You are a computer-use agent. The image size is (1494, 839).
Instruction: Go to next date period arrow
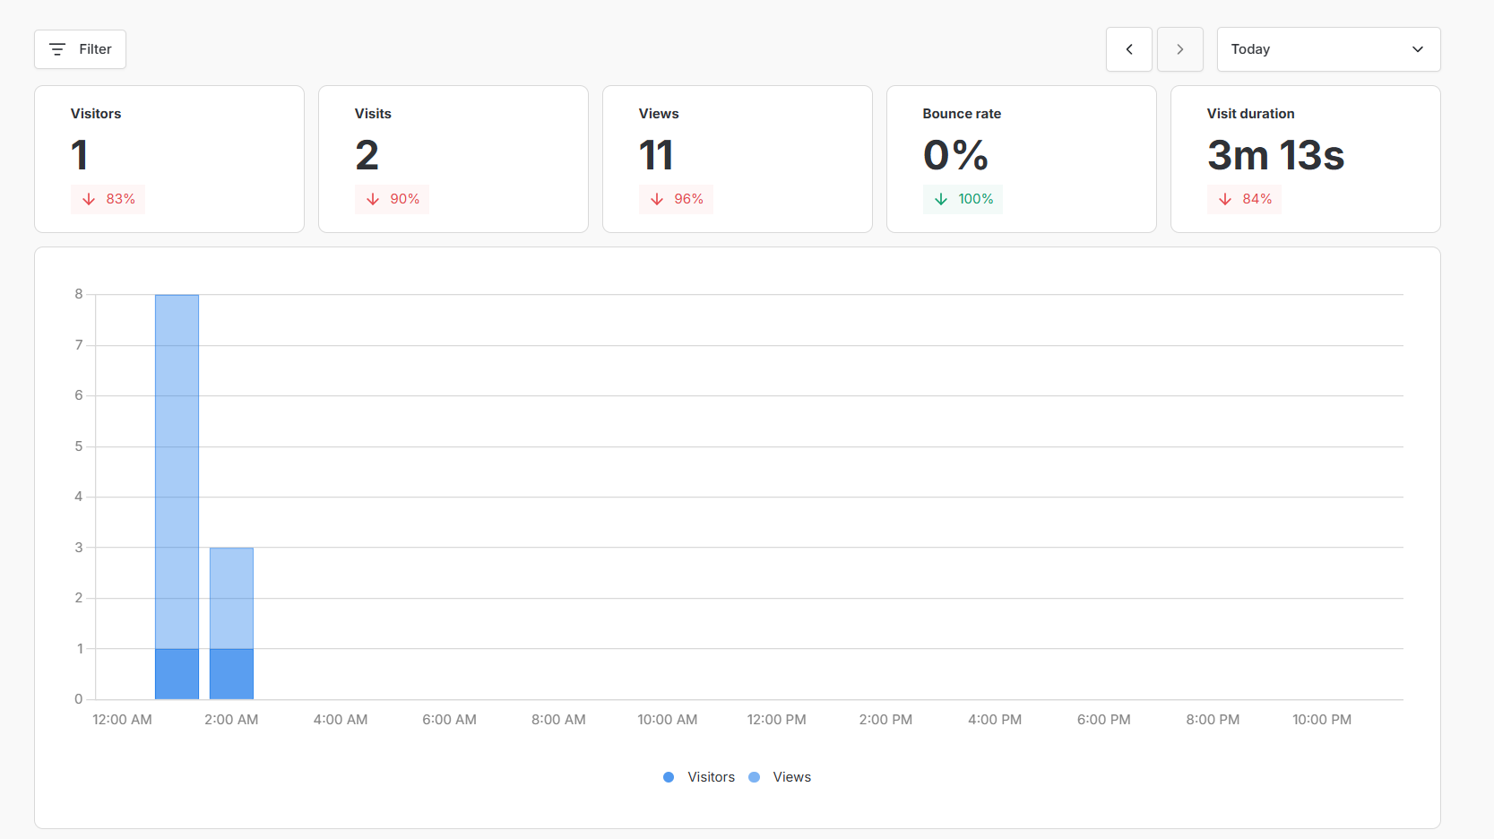tap(1179, 49)
